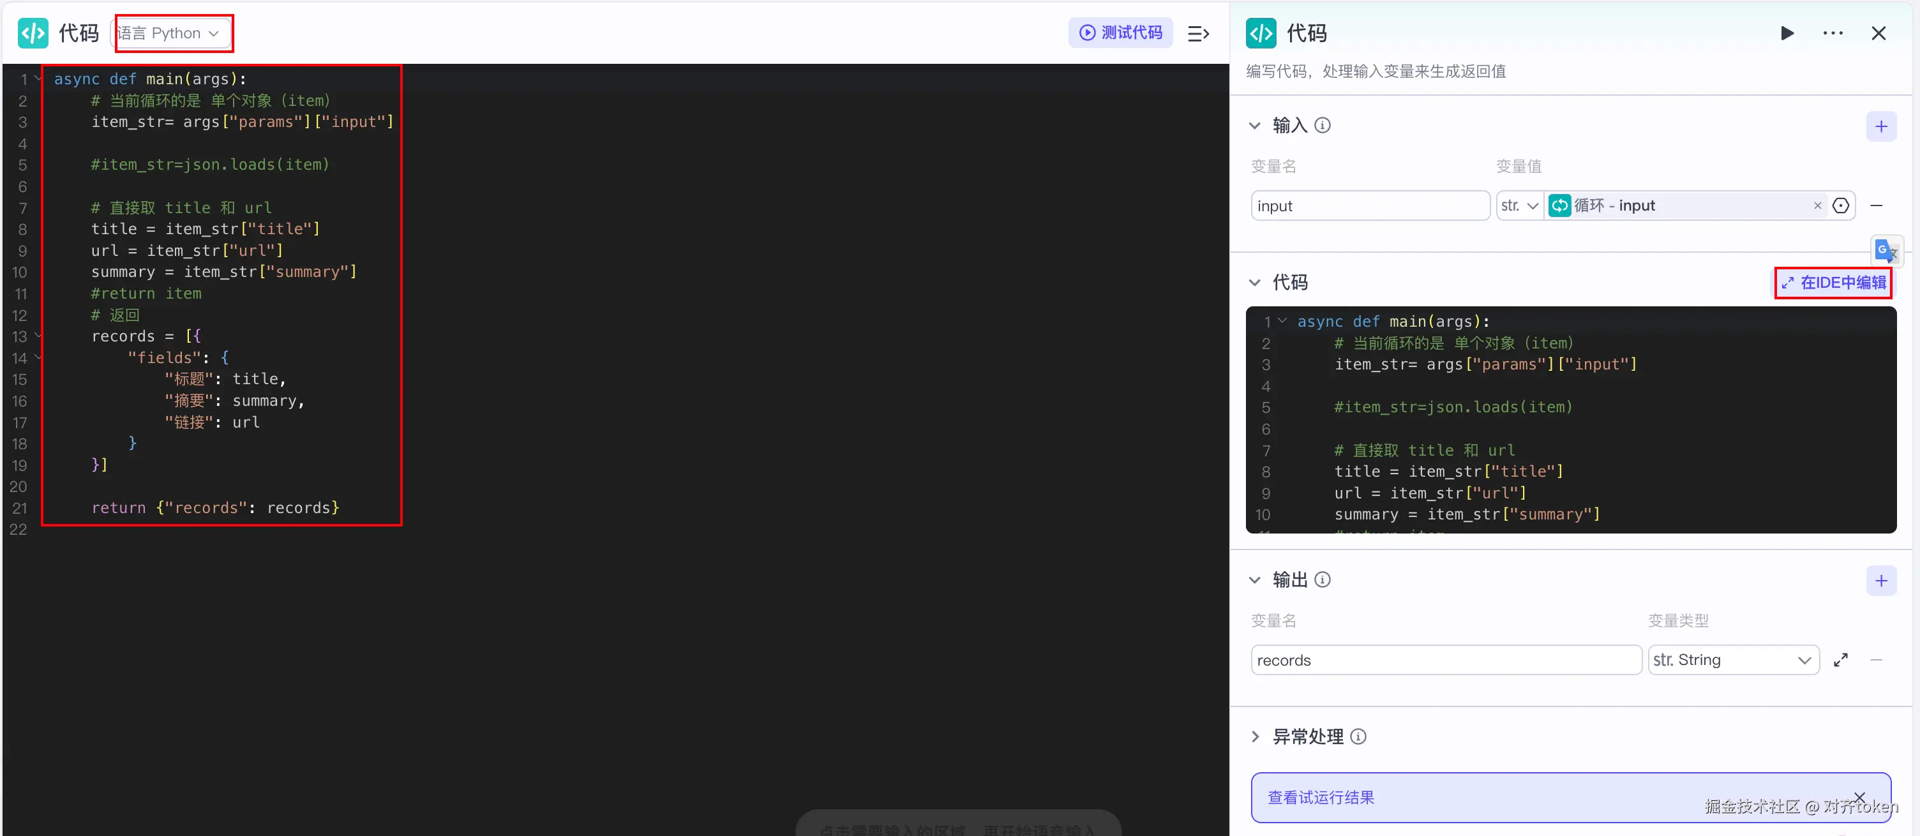The height and width of the screenshot is (836, 1920).
Task: Run the node with play icon
Action: pos(1787,33)
